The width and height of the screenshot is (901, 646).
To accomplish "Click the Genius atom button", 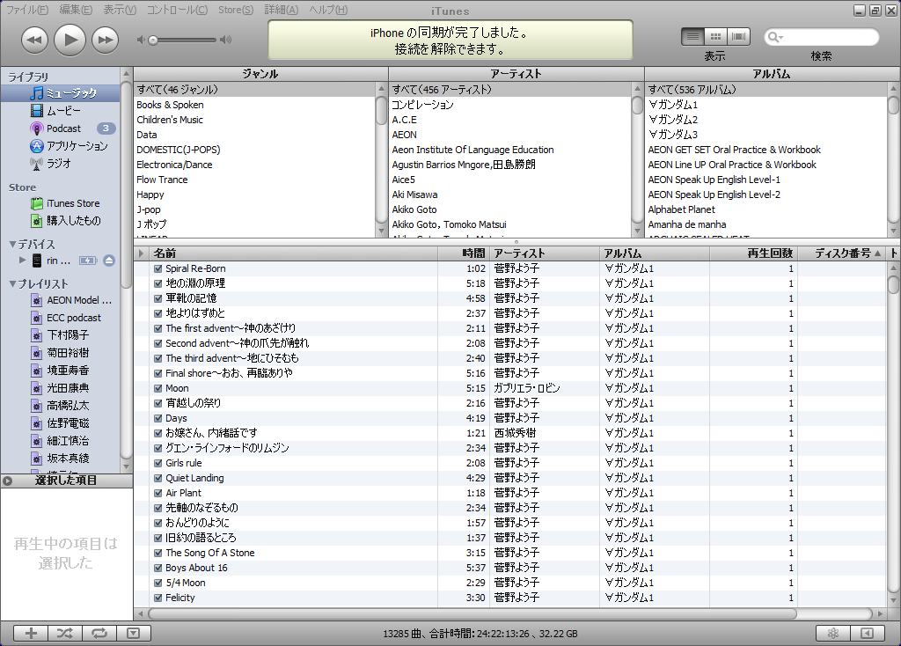I will (x=833, y=634).
